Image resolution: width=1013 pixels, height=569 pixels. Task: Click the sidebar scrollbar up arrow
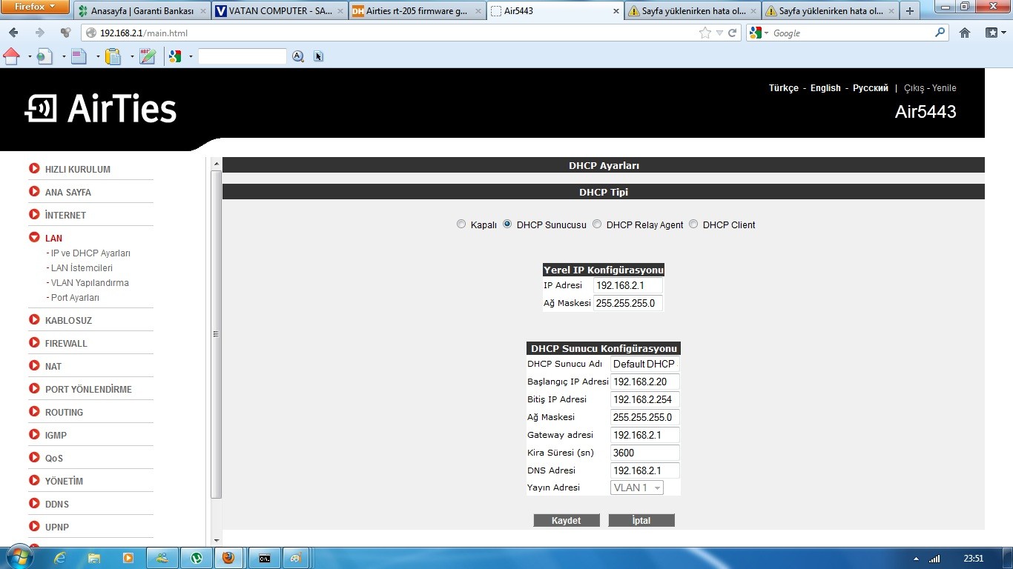point(217,164)
